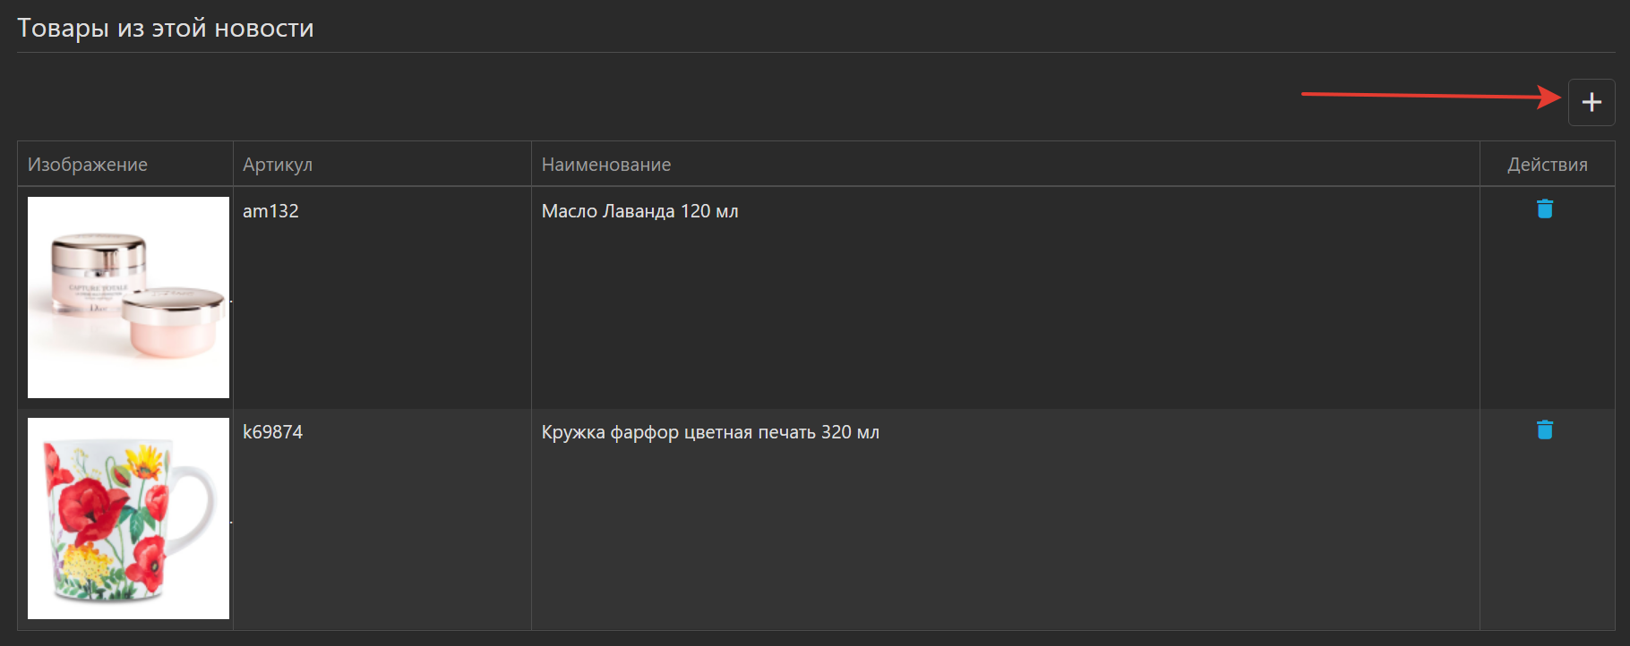
Task: Open the floral mug product image
Action: point(128,518)
